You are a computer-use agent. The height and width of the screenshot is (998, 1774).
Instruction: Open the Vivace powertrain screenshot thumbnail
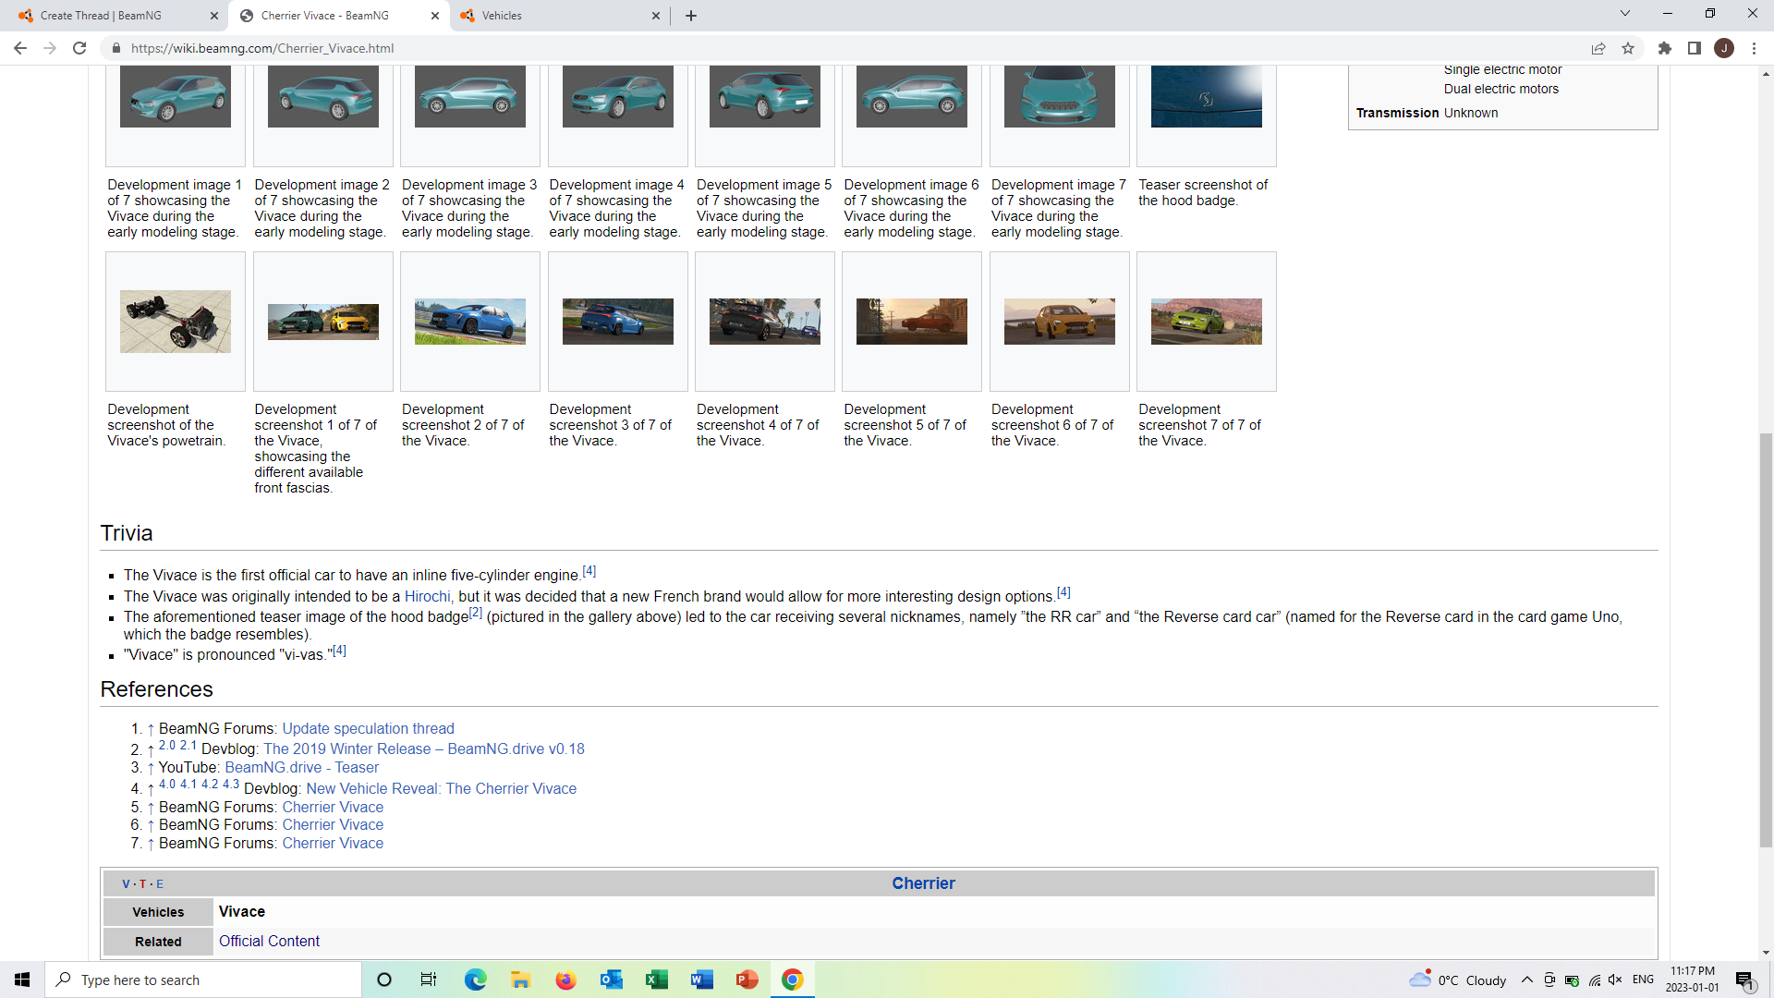176,322
